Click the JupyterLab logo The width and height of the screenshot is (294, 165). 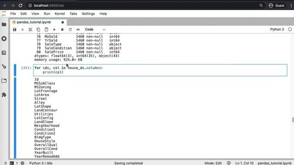4,14
